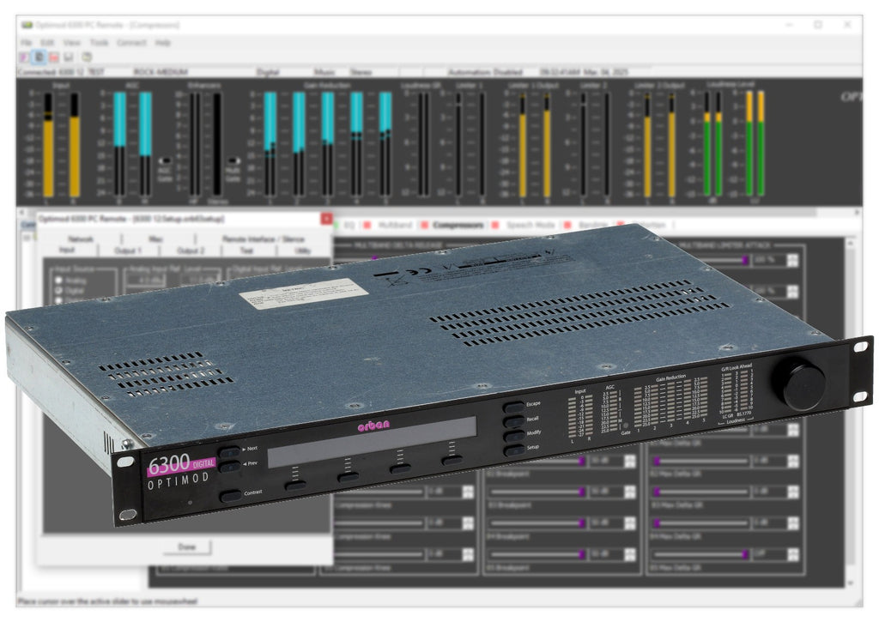Click the floppy disk save toolbar icon
879x622 pixels.
[x=68, y=57]
